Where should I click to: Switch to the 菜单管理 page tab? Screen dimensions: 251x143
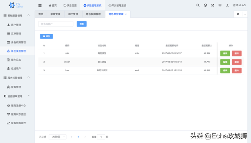tap(55, 14)
